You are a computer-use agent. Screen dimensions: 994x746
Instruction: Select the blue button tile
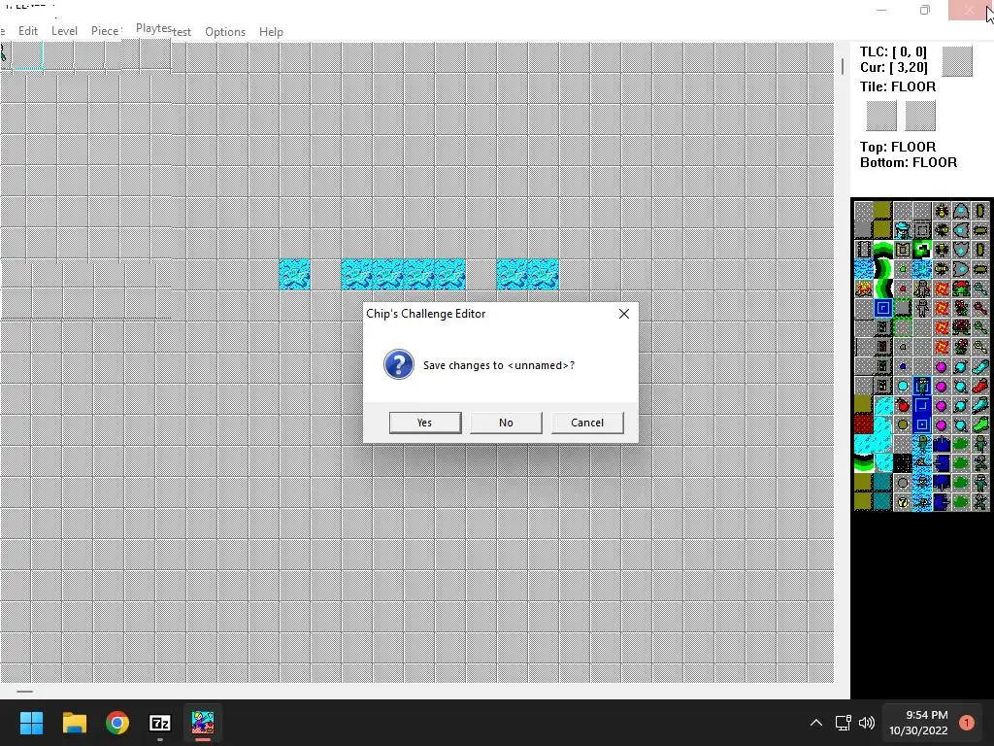click(903, 366)
